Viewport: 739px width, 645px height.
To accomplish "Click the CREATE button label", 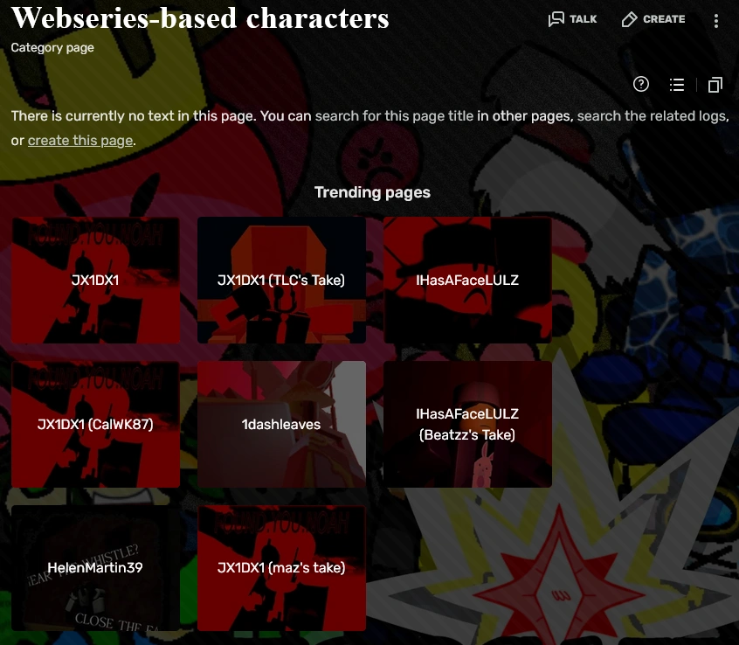I will 664,19.
